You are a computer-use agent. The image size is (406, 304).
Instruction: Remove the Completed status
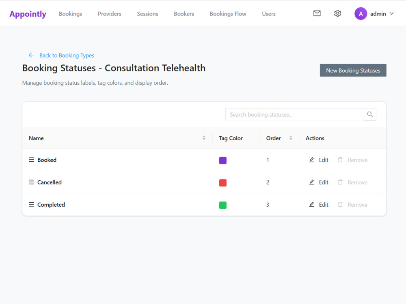pos(358,205)
